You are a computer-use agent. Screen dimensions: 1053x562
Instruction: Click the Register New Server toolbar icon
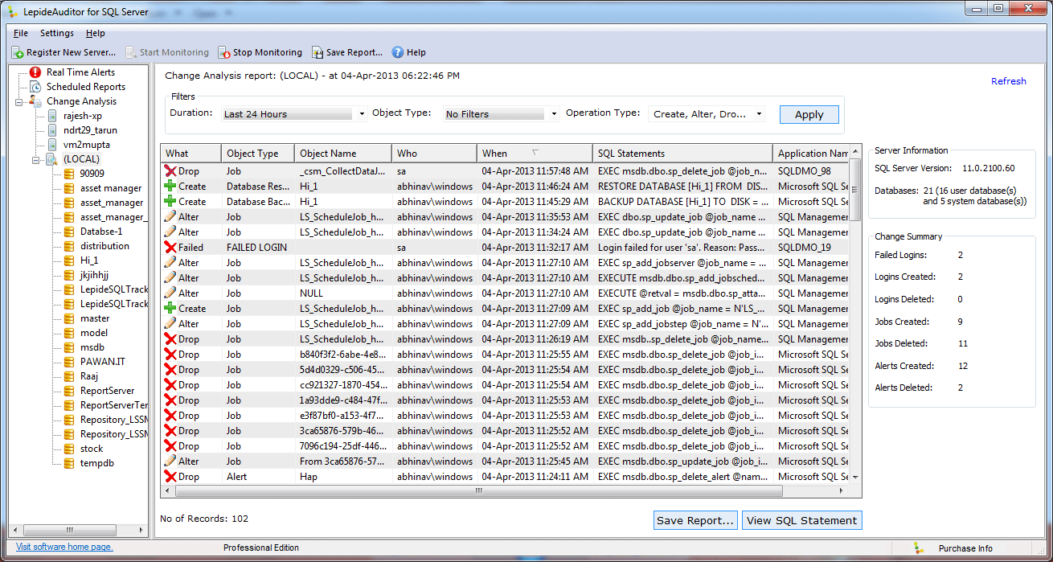[18, 52]
